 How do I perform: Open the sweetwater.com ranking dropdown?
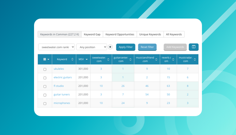pos(57,47)
